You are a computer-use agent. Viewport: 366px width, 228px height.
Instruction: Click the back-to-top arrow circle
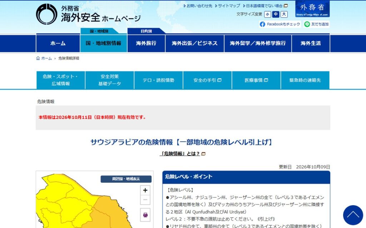point(353,215)
